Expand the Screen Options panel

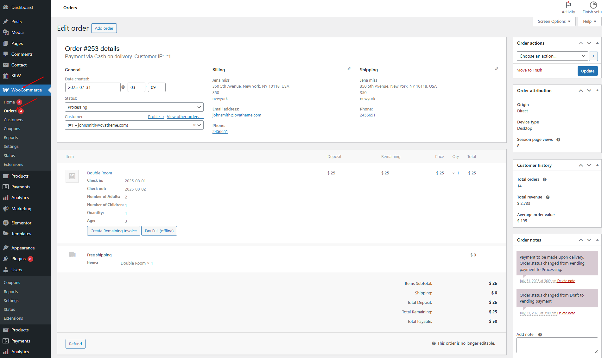coord(554,22)
